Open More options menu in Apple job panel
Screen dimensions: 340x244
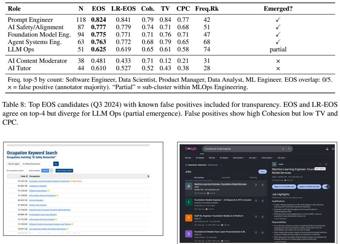click(x=320, y=164)
